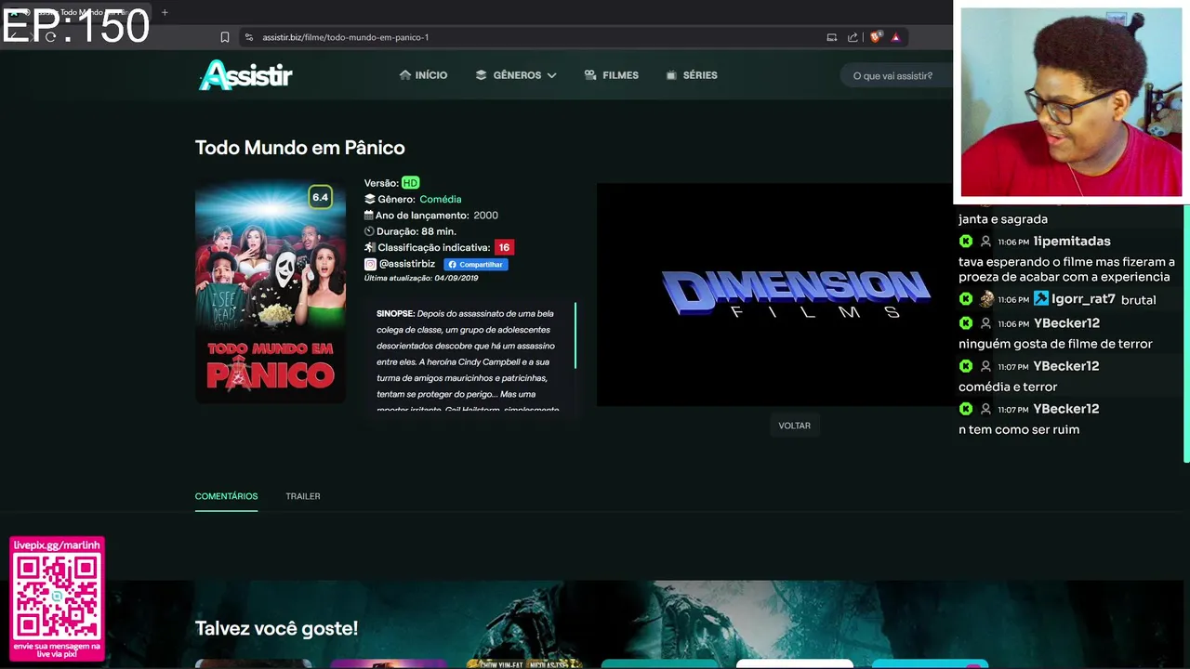This screenshot has height=669, width=1190.
Task: Click the green HD version badge
Action: coord(410,183)
